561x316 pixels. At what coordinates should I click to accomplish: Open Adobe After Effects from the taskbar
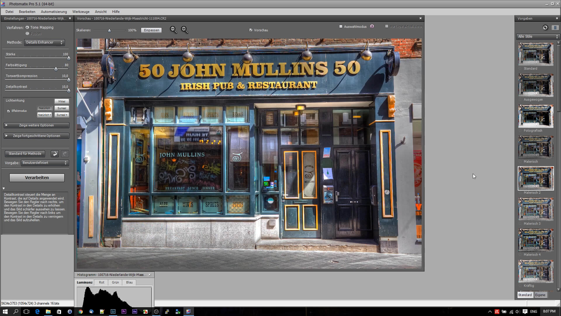[x=134, y=312]
